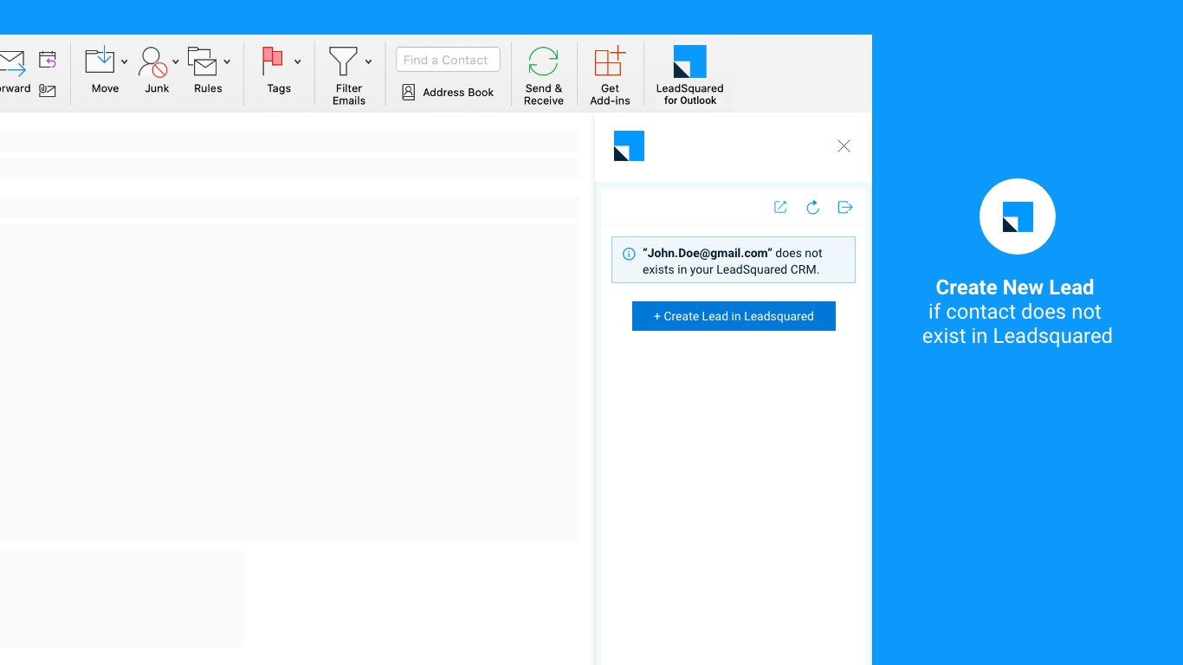Click the Junk person icon
The height and width of the screenshot is (665, 1183).
click(152, 61)
